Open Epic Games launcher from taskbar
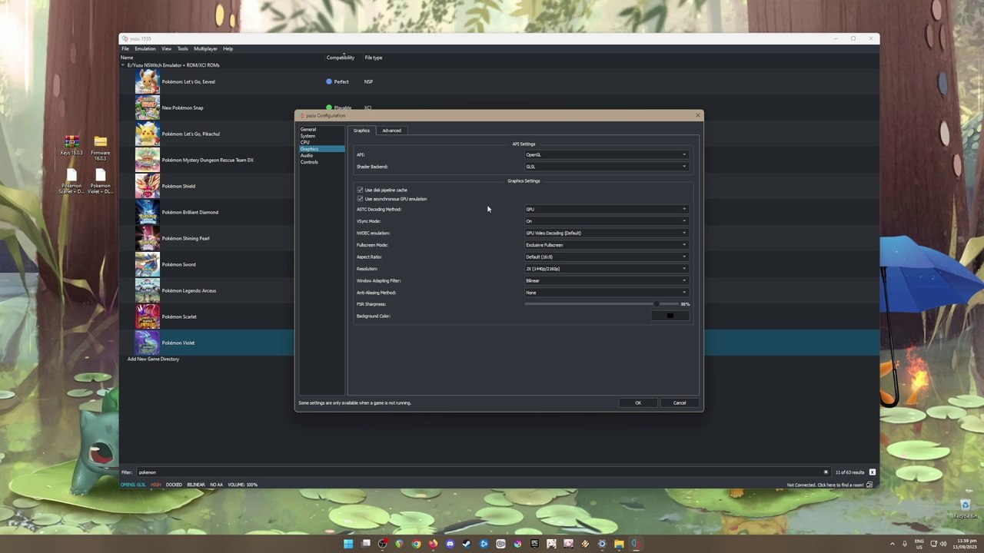Viewport: 984px width, 553px height. [x=534, y=544]
